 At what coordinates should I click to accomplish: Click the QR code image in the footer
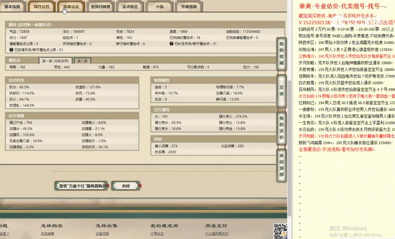click(280, 231)
